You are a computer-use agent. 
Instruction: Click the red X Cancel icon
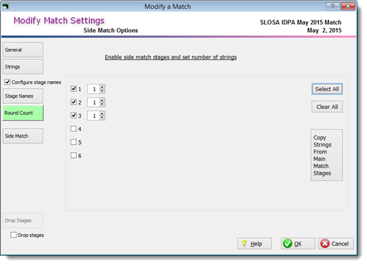[325, 243]
